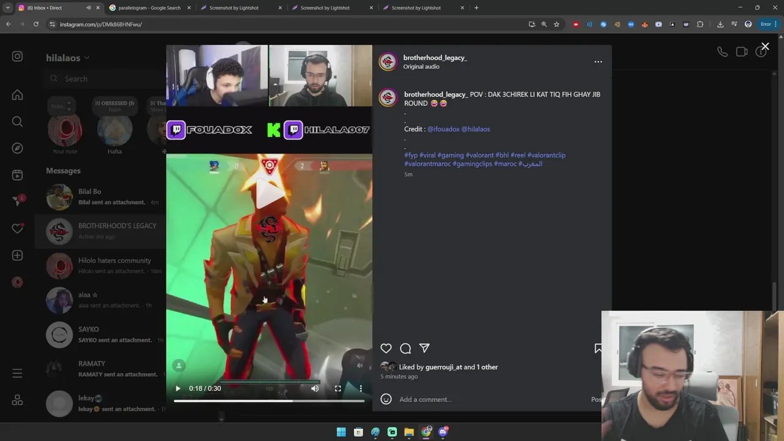The height and width of the screenshot is (441, 784).
Task: Open the browser Extensions puzzle icon
Action: pyautogui.click(x=700, y=24)
